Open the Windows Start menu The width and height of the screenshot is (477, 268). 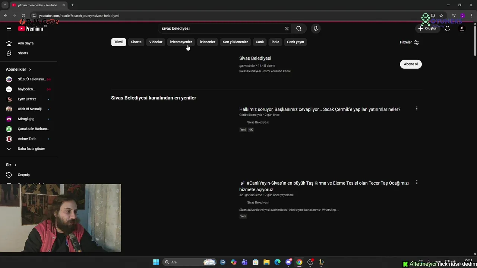(156, 262)
